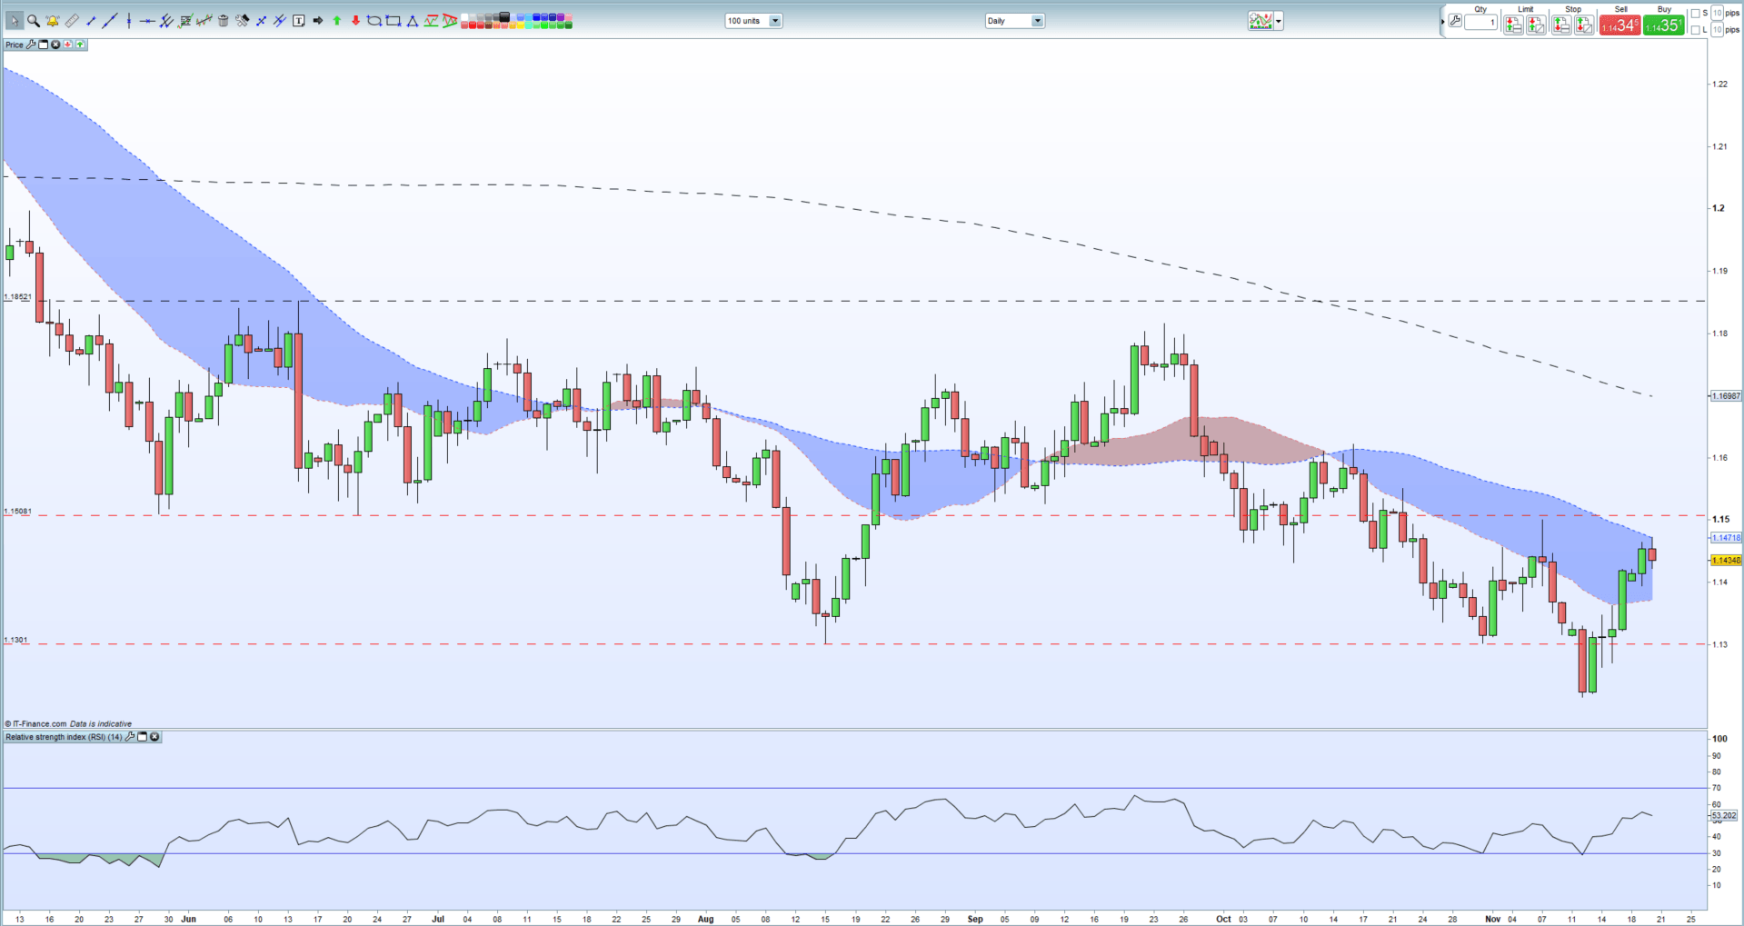1744x926 pixels.
Task: Open Price panel wrench settings
Action: click(31, 45)
